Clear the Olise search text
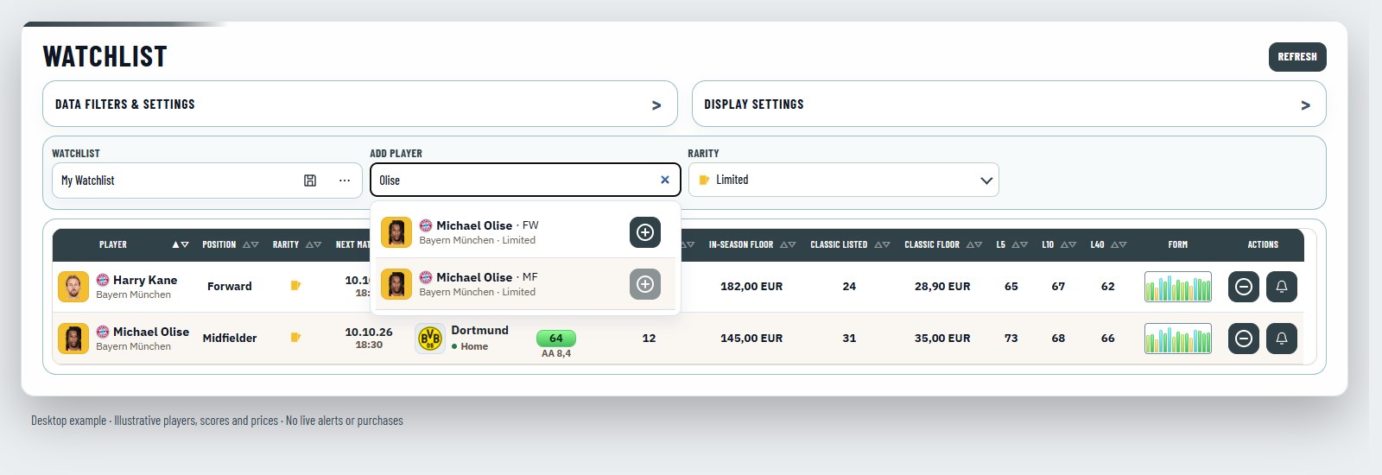This screenshot has height=475, width=1382. click(x=665, y=180)
